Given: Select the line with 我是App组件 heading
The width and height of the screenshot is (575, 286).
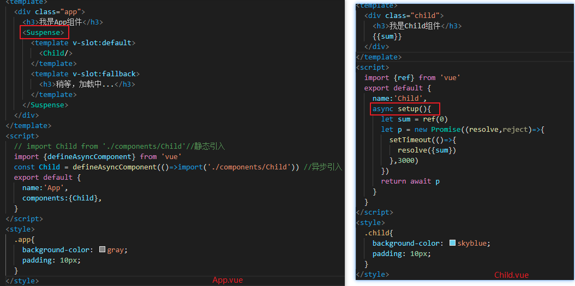Looking at the screenshot, I should click(62, 22).
